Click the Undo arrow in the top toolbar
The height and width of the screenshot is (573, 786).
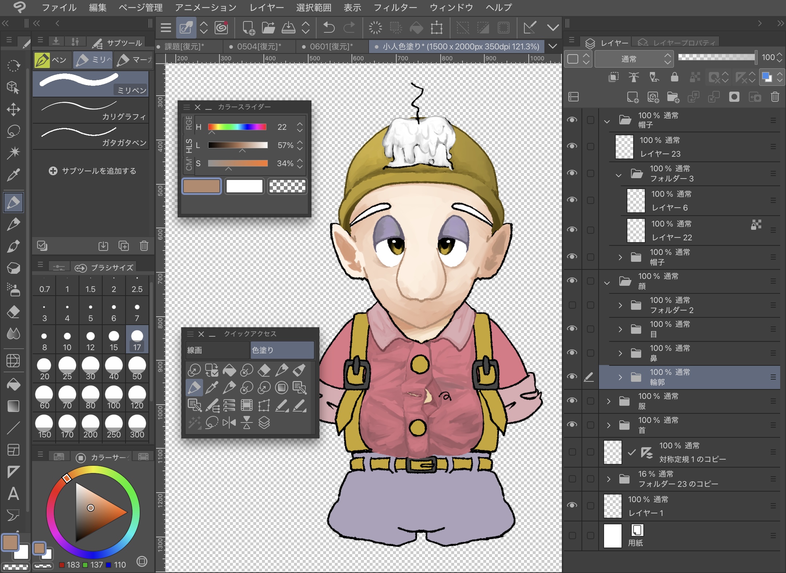329,27
